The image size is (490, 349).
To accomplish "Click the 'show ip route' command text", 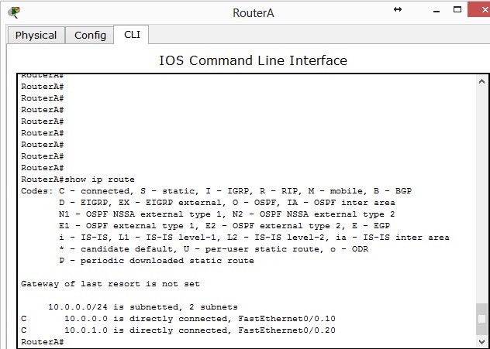I will click(100, 180).
